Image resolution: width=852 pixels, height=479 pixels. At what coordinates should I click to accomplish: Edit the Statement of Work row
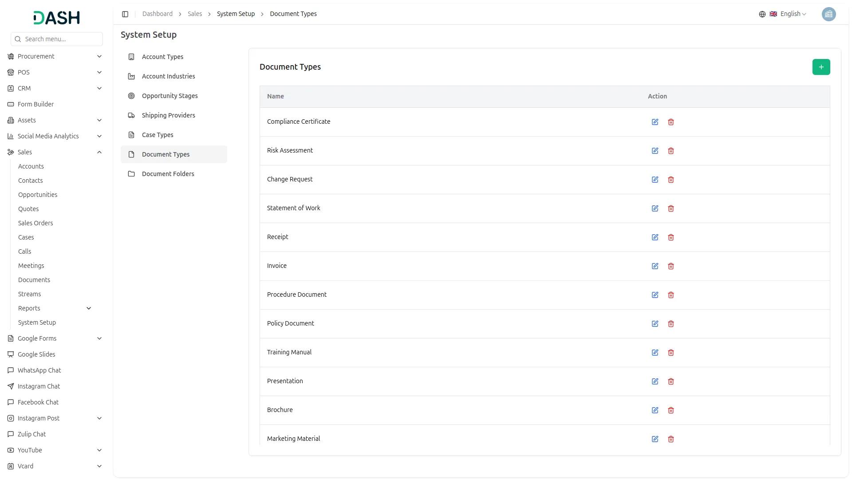coord(655,208)
